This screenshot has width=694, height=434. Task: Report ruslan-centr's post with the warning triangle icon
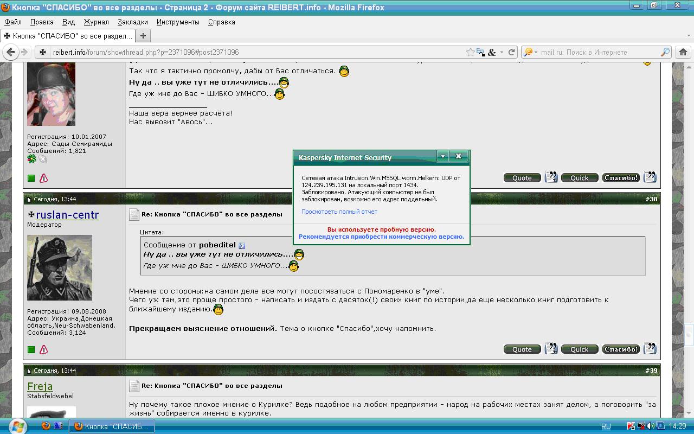(x=43, y=349)
